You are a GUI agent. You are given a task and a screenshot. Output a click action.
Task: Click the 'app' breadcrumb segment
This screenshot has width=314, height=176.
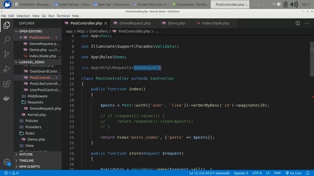tap(69, 31)
